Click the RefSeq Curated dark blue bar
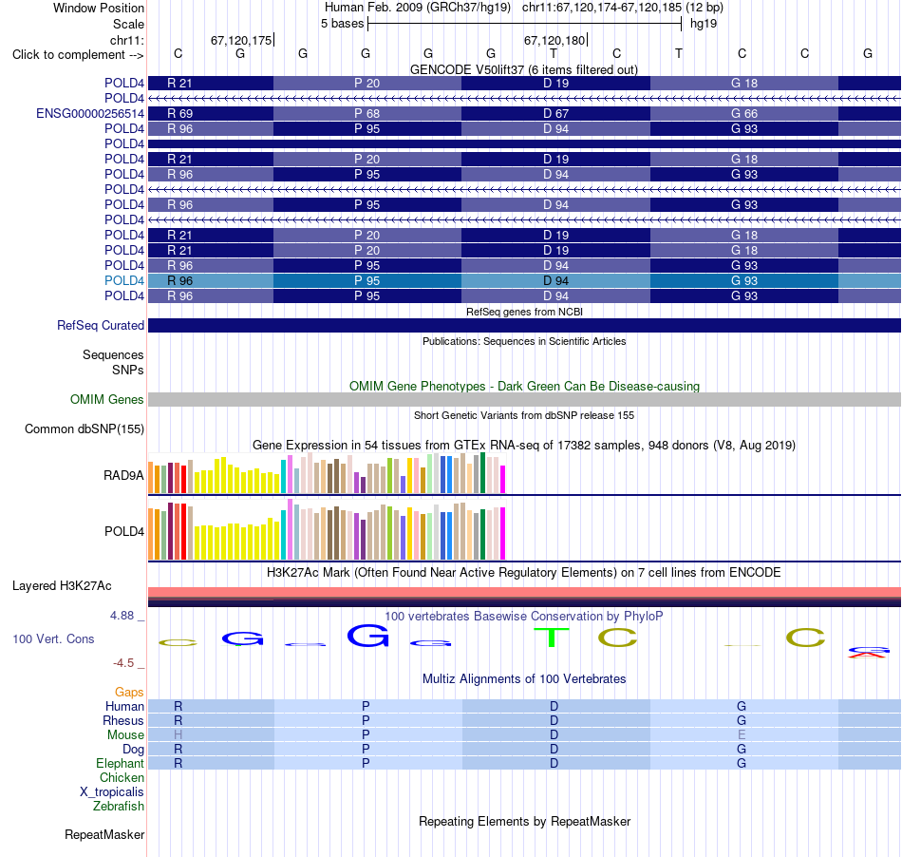 524,325
